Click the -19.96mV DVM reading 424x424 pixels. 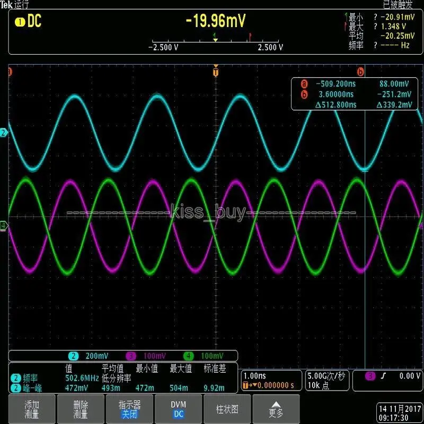coord(216,21)
